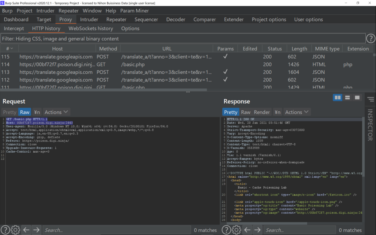Select the Render response view
The image size is (376, 235).
pyautogui.click(x=262, y=112)
